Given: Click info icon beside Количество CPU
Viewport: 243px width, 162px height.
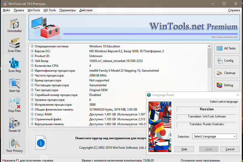Looking at the screenshot, I should click(x=32, y=66).
